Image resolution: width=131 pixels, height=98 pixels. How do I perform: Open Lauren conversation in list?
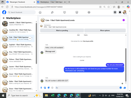coord(18,68)
